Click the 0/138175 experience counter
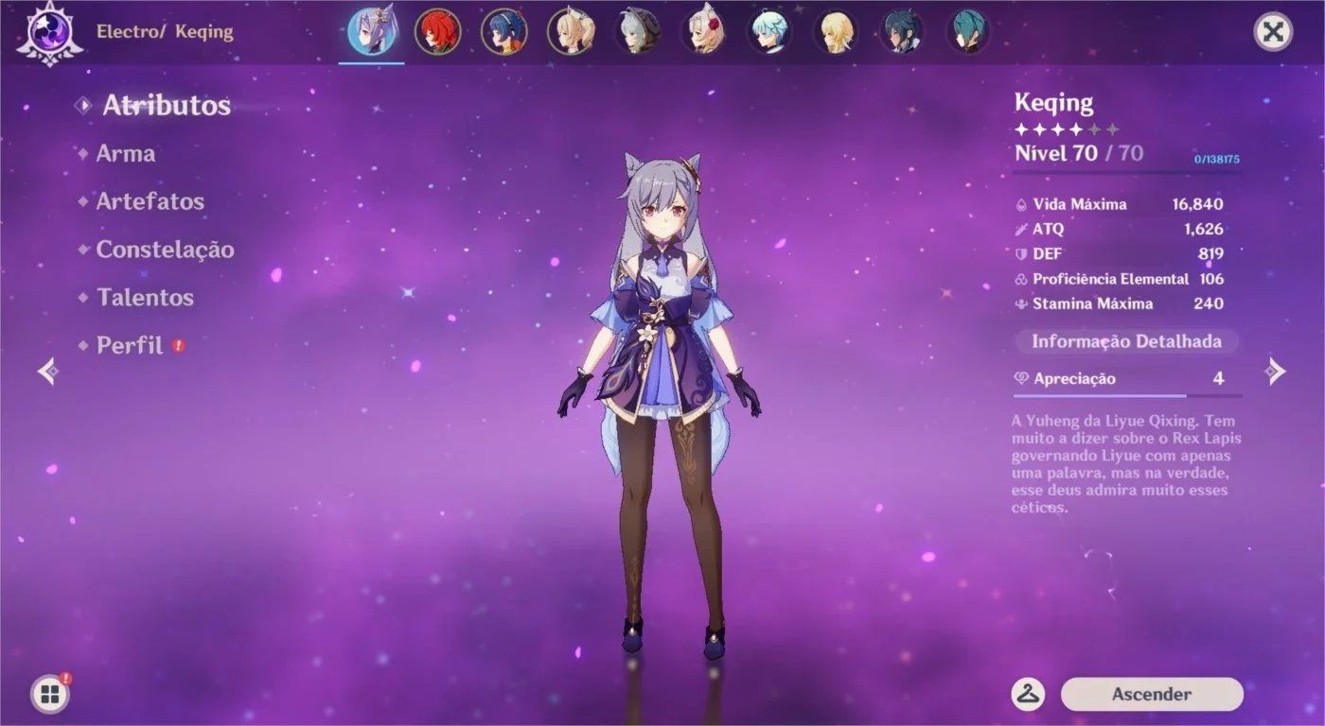Screen dimensions: 1325x726 tap(1216, 159)
